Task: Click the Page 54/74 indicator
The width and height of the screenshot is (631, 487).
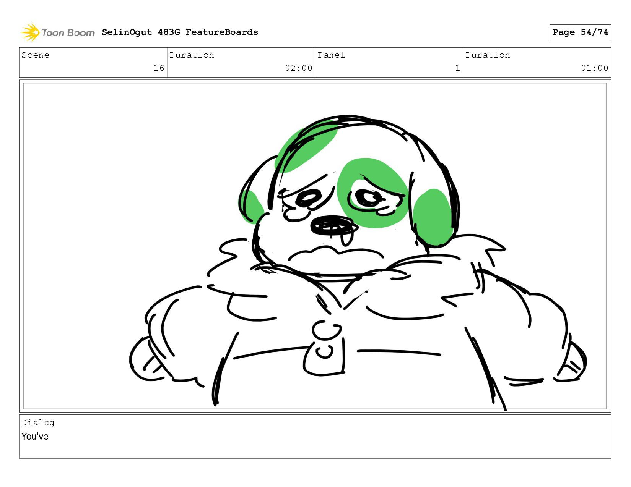Action: pyautogui.click(x=580, y=32)
